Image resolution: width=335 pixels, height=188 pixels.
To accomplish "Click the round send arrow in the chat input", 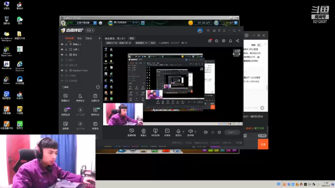I will click(262, 108).
